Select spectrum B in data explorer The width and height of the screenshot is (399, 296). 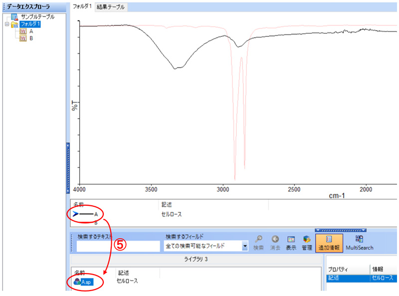tap(31, 38)
